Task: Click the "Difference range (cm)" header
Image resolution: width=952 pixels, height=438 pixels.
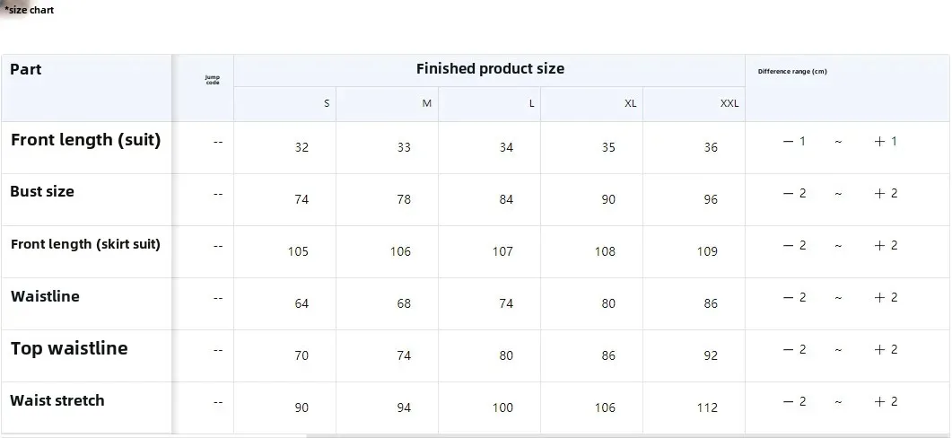Action: coord(792,71)
